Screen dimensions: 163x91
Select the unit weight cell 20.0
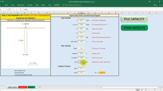[x=81, y=20]
